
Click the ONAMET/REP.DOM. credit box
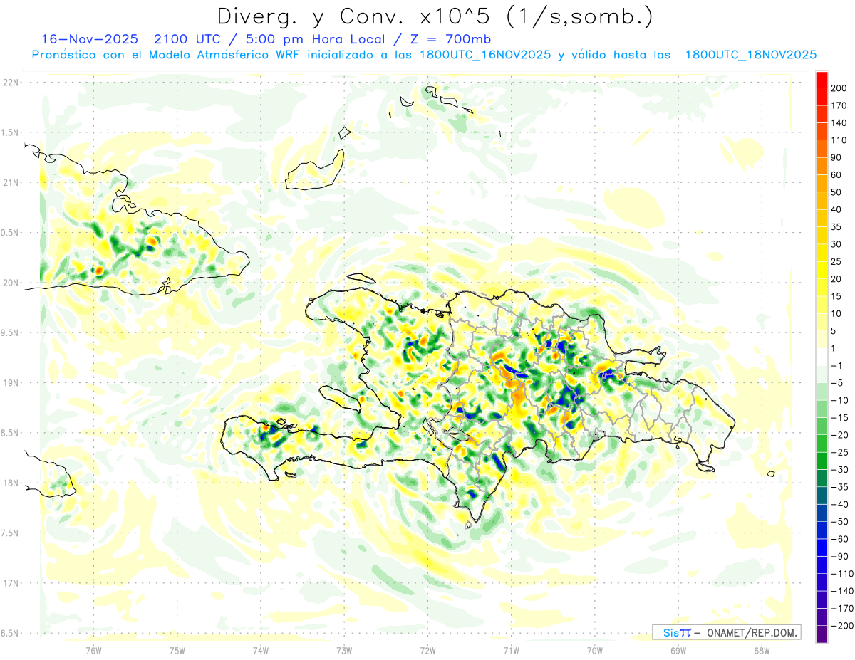(x=727, y=632)
